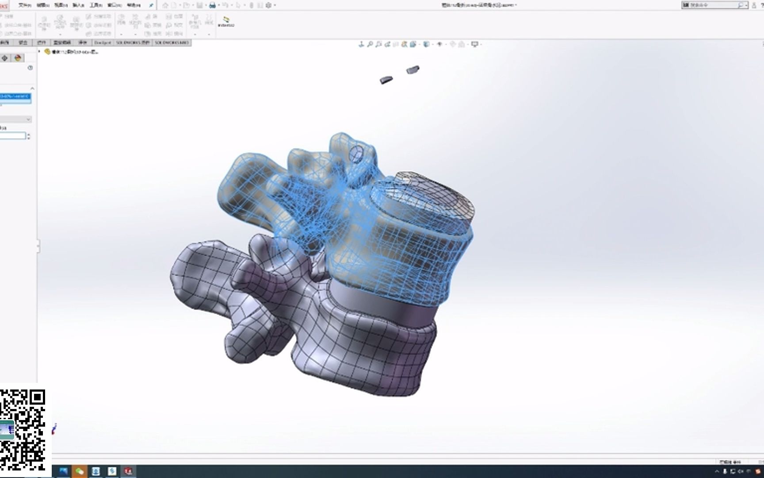The width and height of the screenshot is (764, 478).
Task: Select the Zoom to Fit icon
Action: 370,44
